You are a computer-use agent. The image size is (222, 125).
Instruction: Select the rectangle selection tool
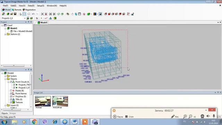click(x=24, y=14)
